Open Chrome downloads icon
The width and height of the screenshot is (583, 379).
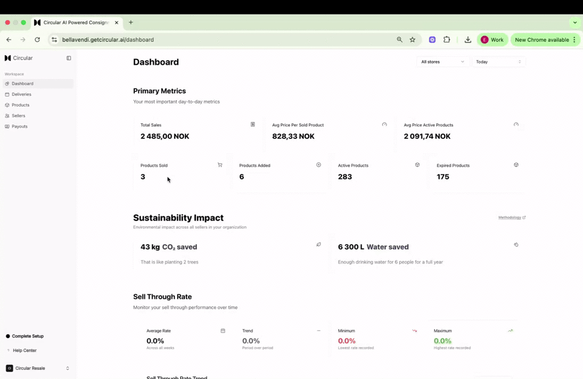tap(468, 40)
